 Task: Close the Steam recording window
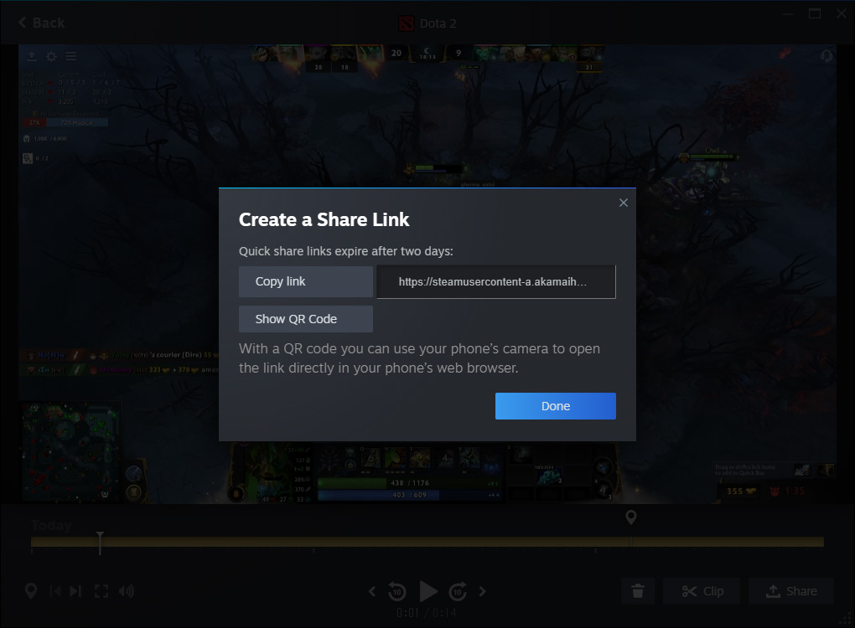[x=842, y=13]
